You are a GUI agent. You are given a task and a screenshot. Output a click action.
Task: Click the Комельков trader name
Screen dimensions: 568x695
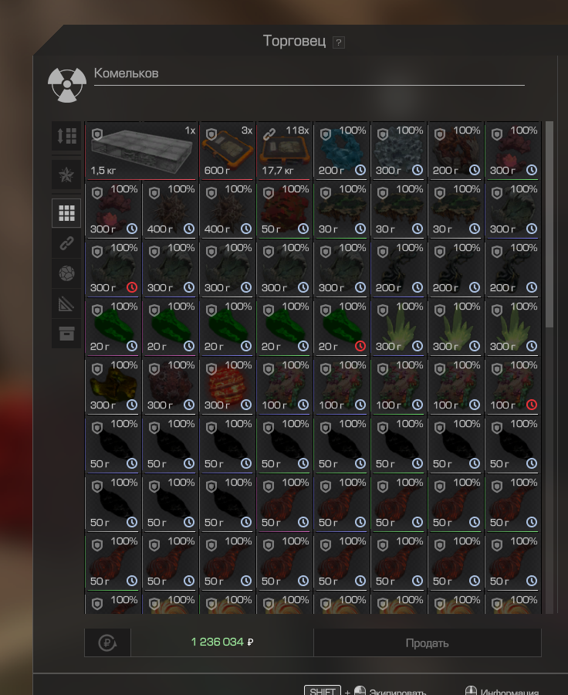coord(127,73)
